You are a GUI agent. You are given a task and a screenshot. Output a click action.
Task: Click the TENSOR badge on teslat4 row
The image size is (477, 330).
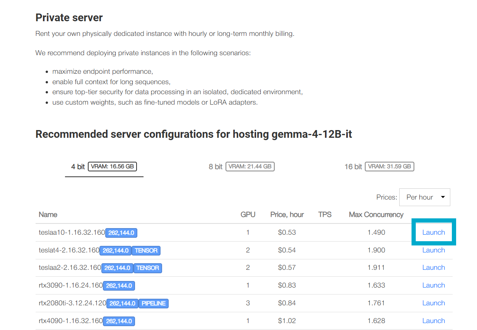click(146, 250)
